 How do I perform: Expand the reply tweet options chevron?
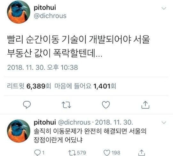click(x=164, y=122)
